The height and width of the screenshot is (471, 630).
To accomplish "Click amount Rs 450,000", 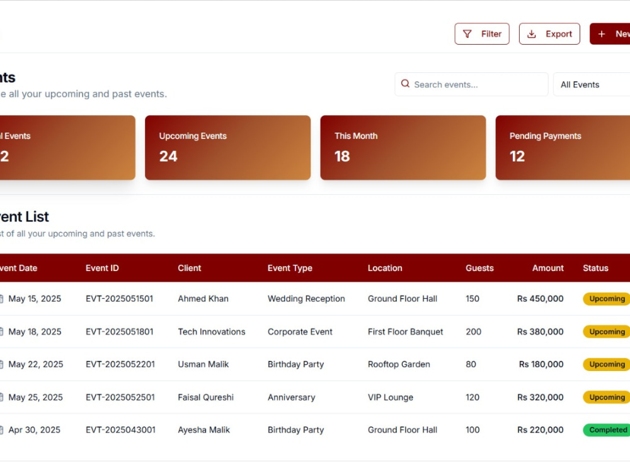I will (x=540, y=299).
